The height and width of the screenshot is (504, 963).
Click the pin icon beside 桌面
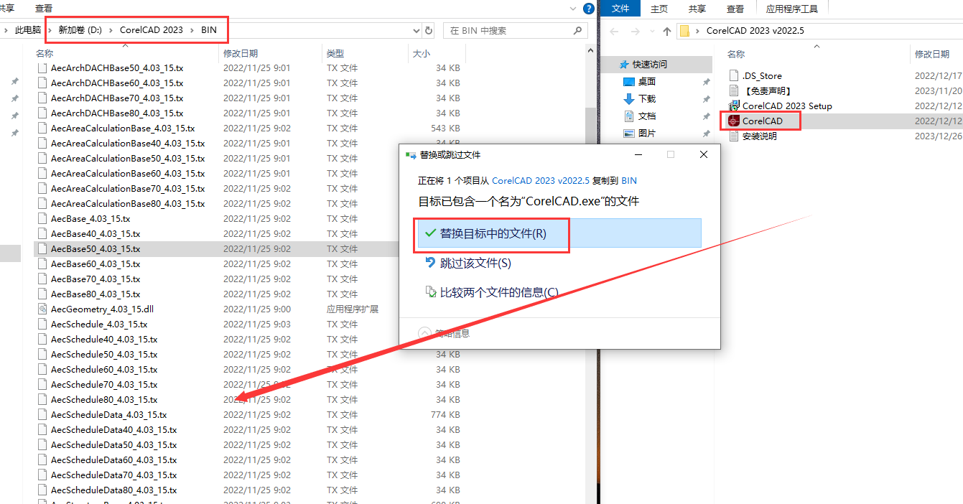click(x=706, y=82)
